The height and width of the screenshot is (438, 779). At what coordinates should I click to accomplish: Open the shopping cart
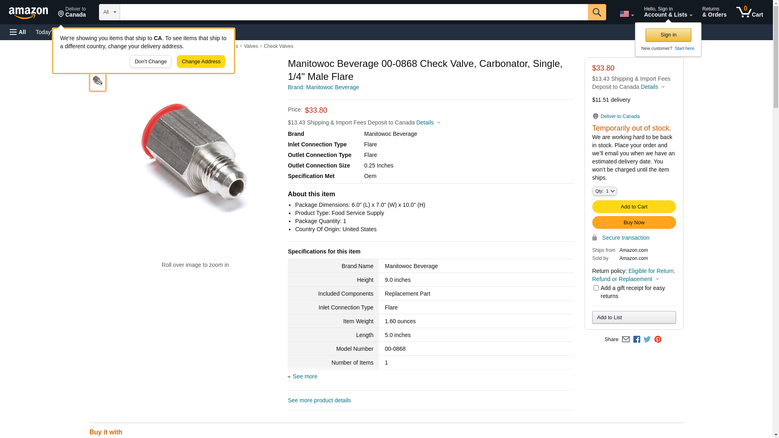(749, 12)
